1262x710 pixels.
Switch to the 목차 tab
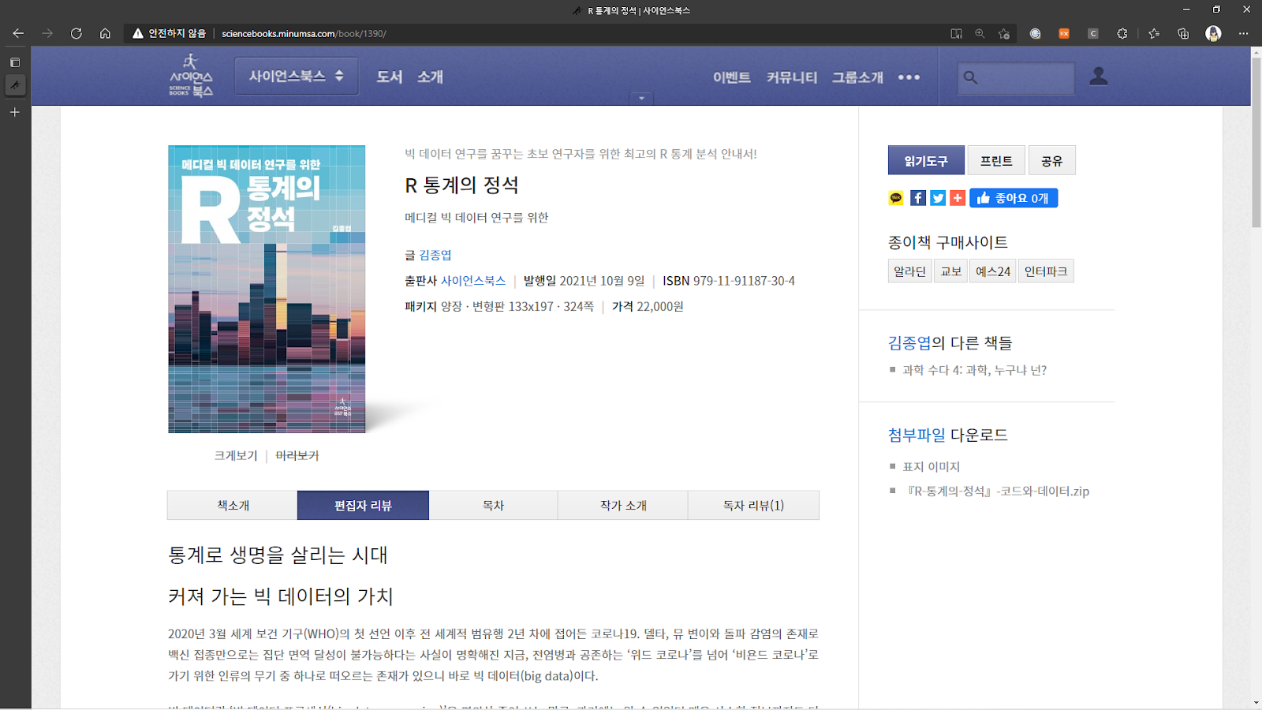coord(493,505)
